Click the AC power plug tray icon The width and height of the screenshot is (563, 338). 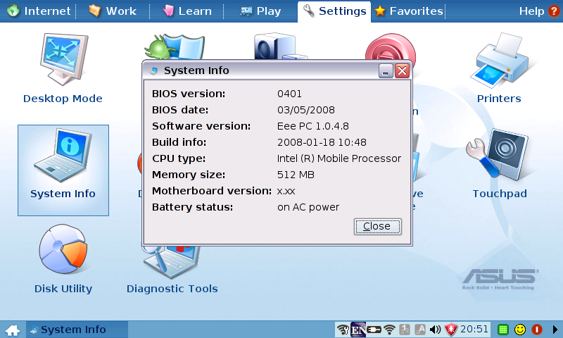(x=374, y=330)
